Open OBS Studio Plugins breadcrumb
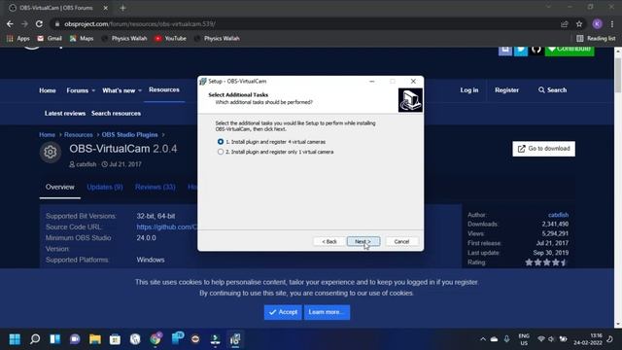This screenshot has width=622, height=350. pyautogui.click(x=129, y=134)
